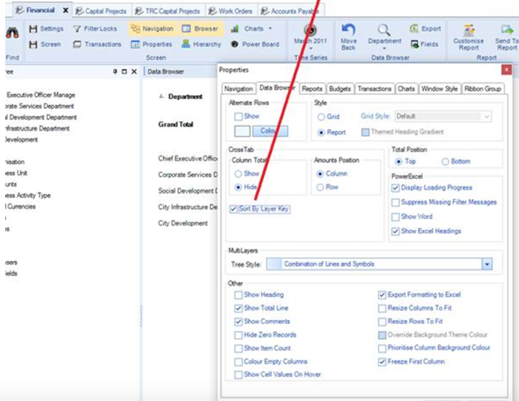Open the Customise Report icon
This screenshot has height=401, width=519.
[x=469, y=31]
